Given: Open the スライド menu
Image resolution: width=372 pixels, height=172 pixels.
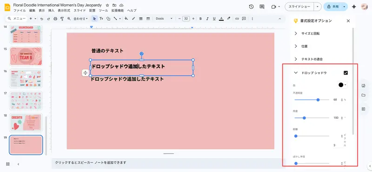Looking at the screenshot, I should click(80, 11).
